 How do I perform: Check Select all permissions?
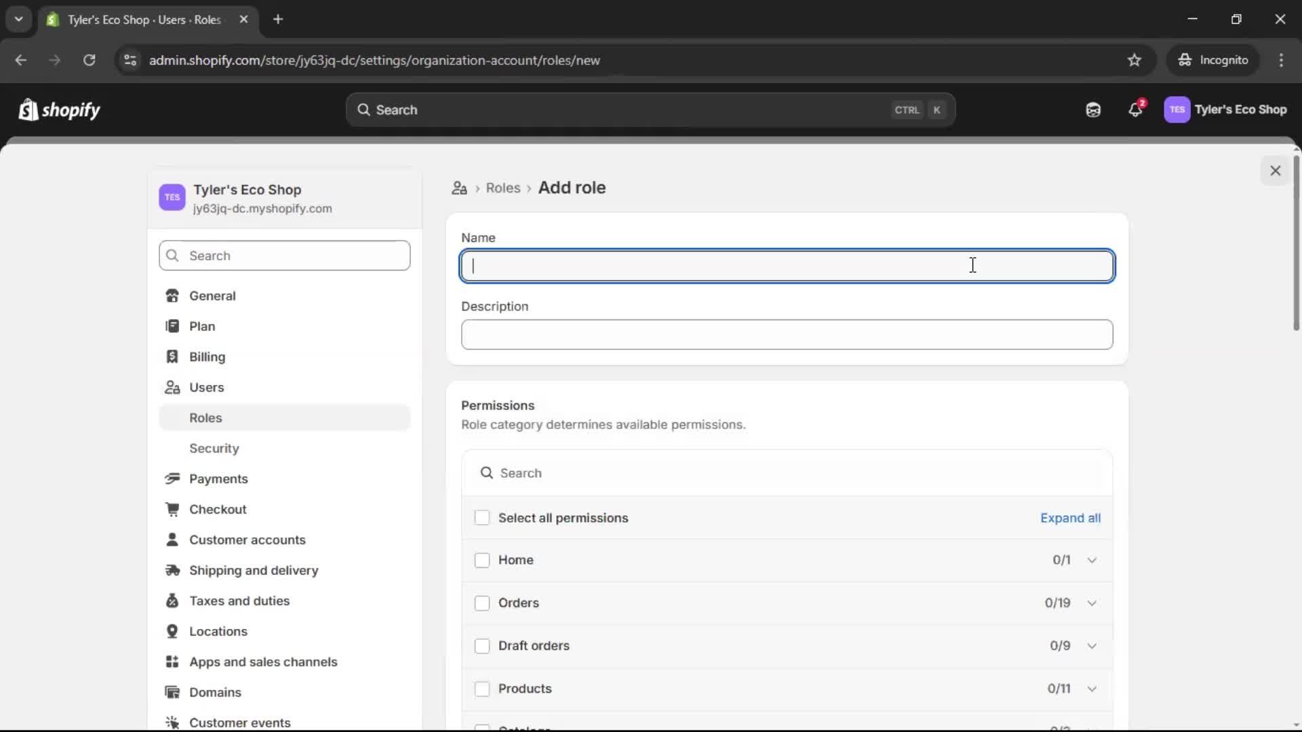point(482,517)
